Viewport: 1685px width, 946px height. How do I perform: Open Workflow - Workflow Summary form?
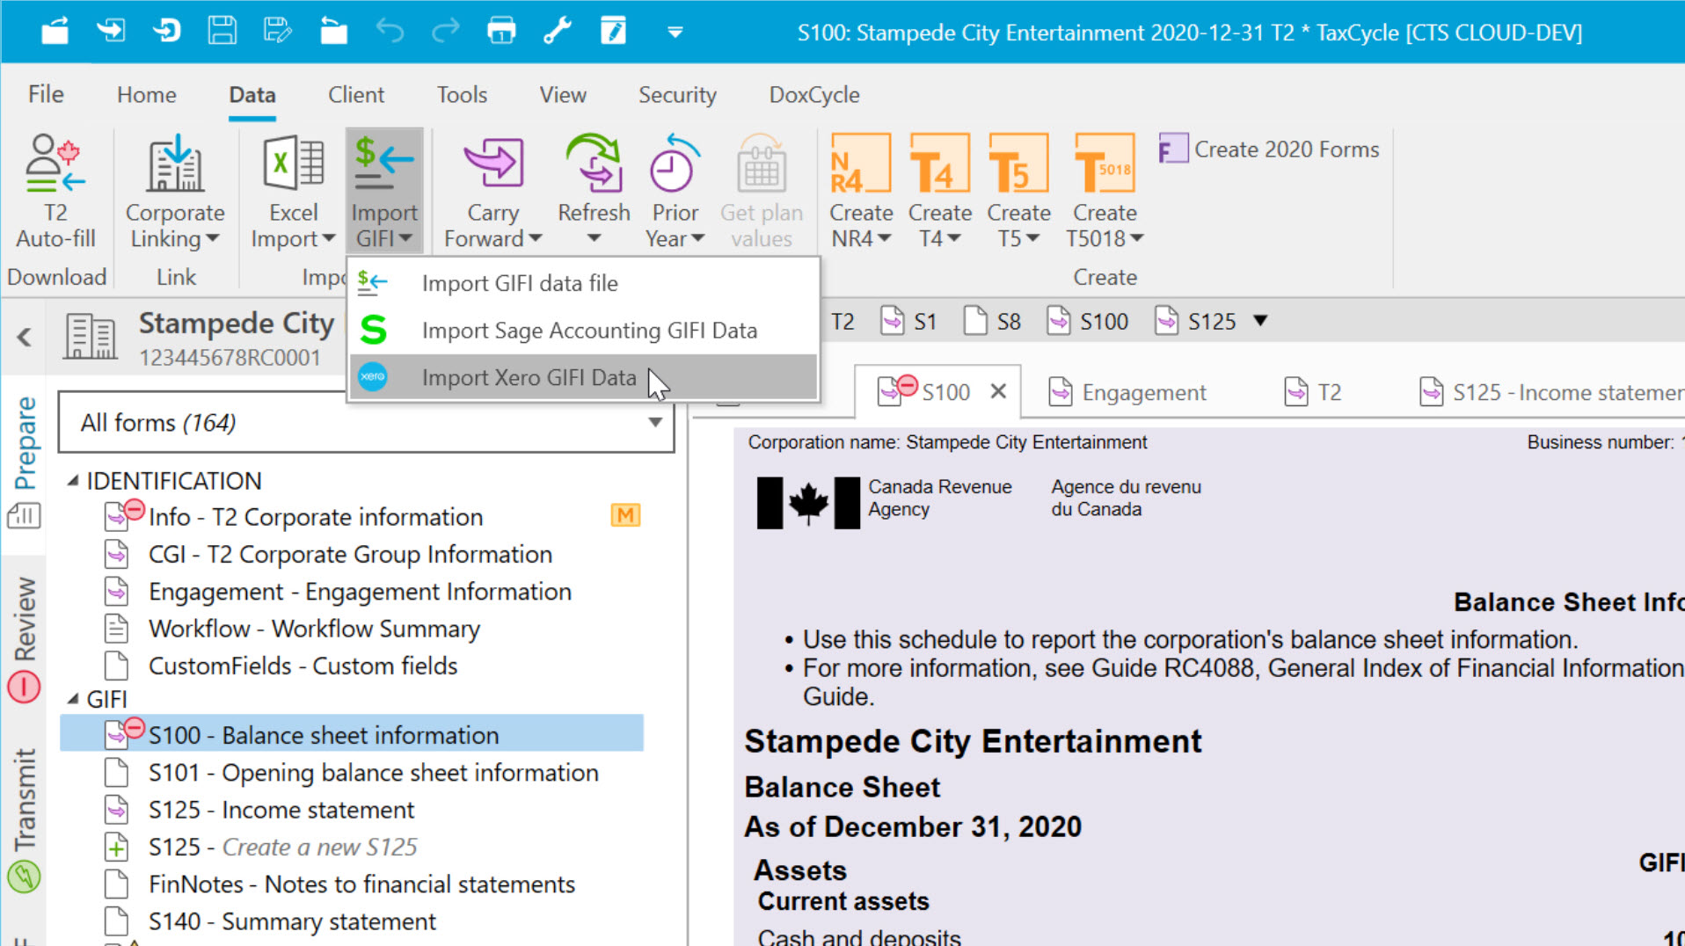click(314, 629)
